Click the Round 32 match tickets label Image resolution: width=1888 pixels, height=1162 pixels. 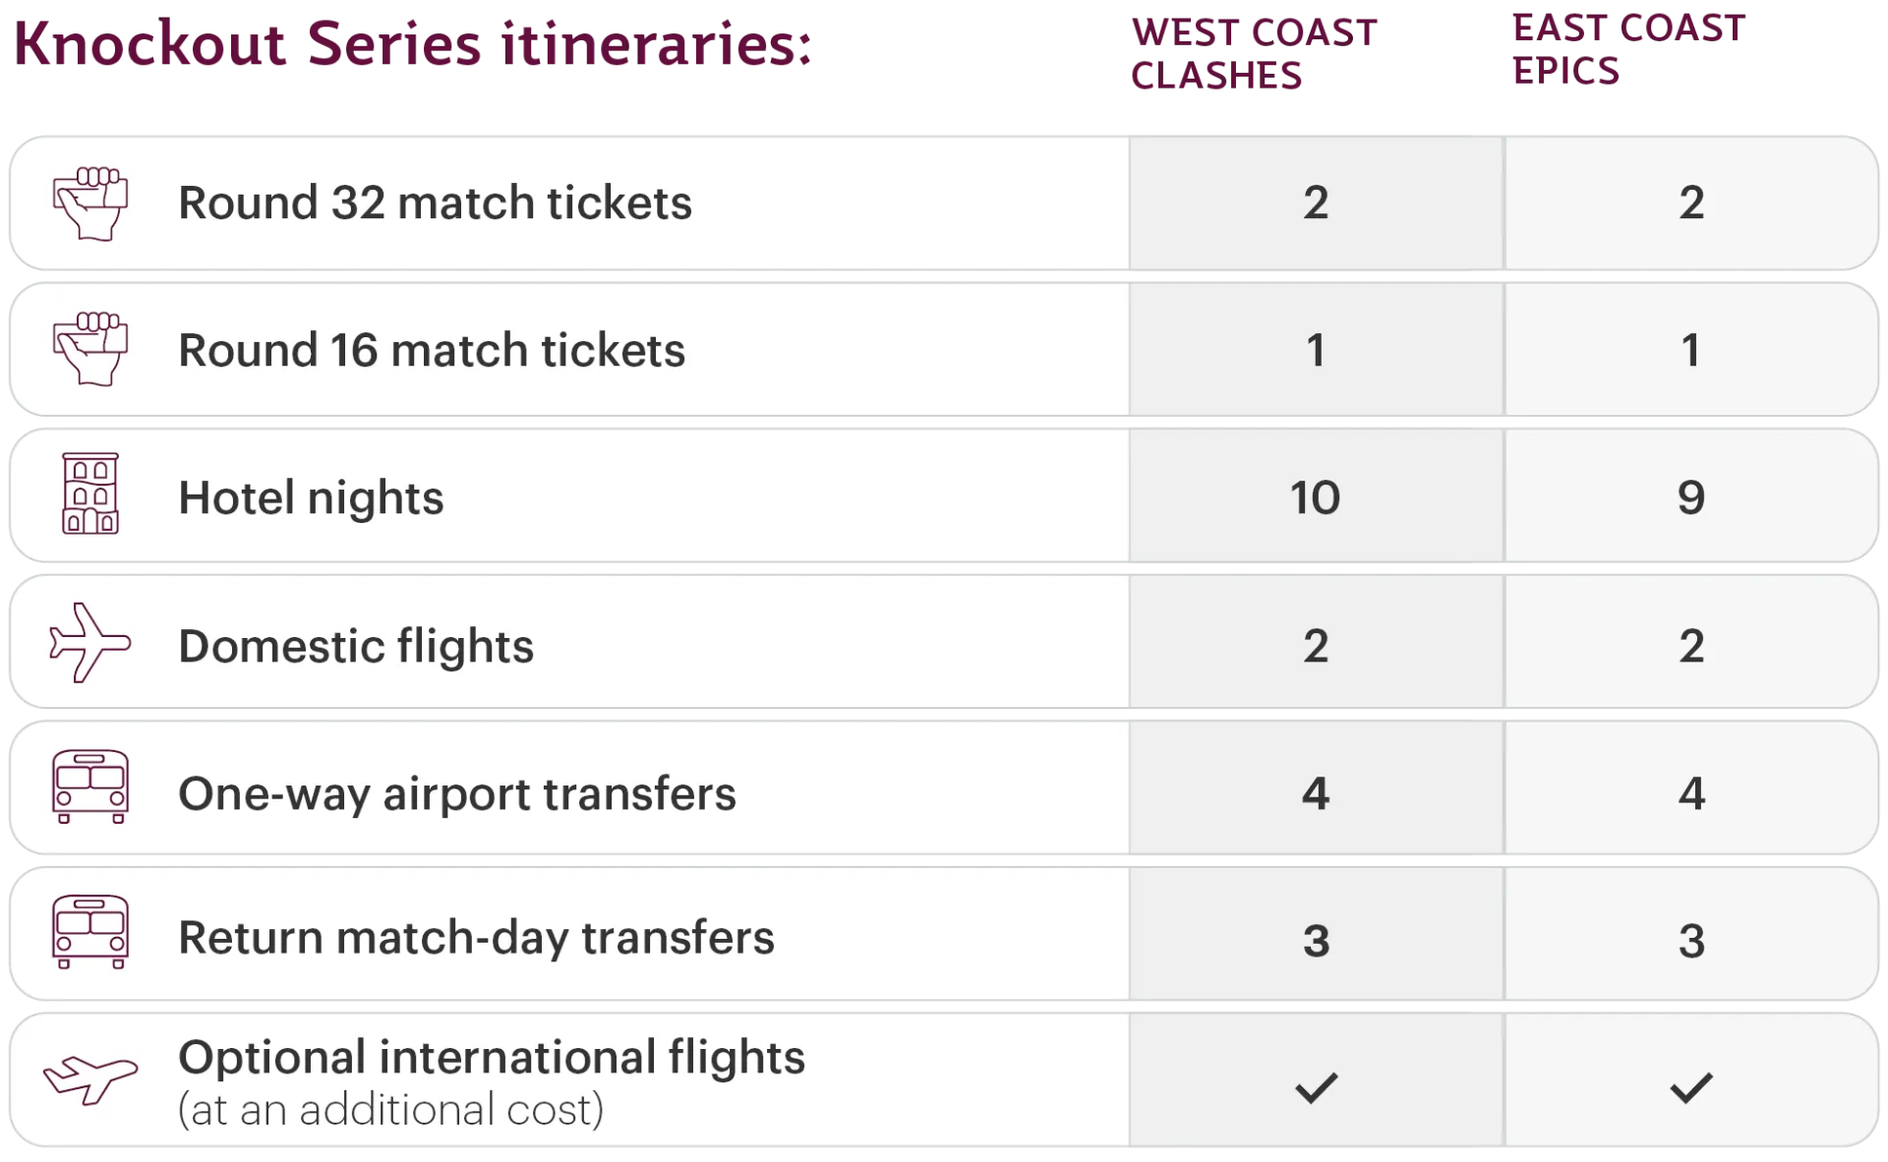[x=435, y=203]
